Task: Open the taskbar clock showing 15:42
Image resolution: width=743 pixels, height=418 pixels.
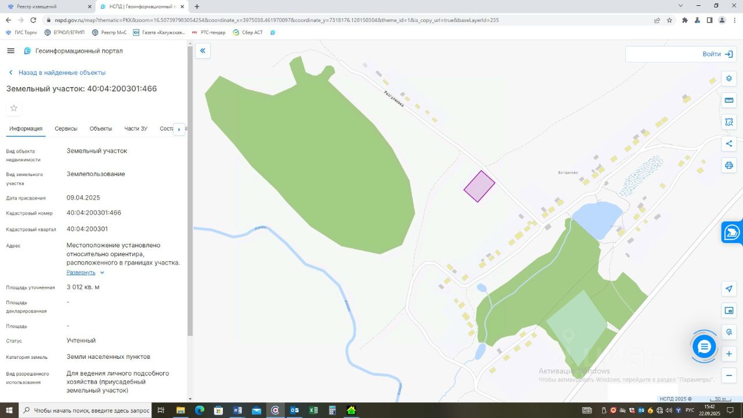Action: tap(709, 410)
